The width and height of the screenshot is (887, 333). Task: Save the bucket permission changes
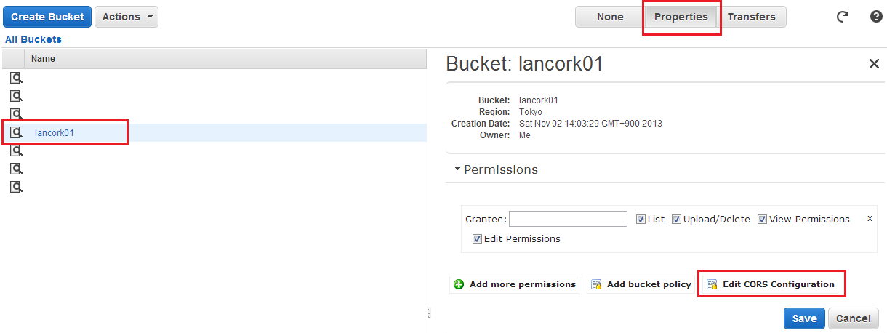[x=804, y=318]
